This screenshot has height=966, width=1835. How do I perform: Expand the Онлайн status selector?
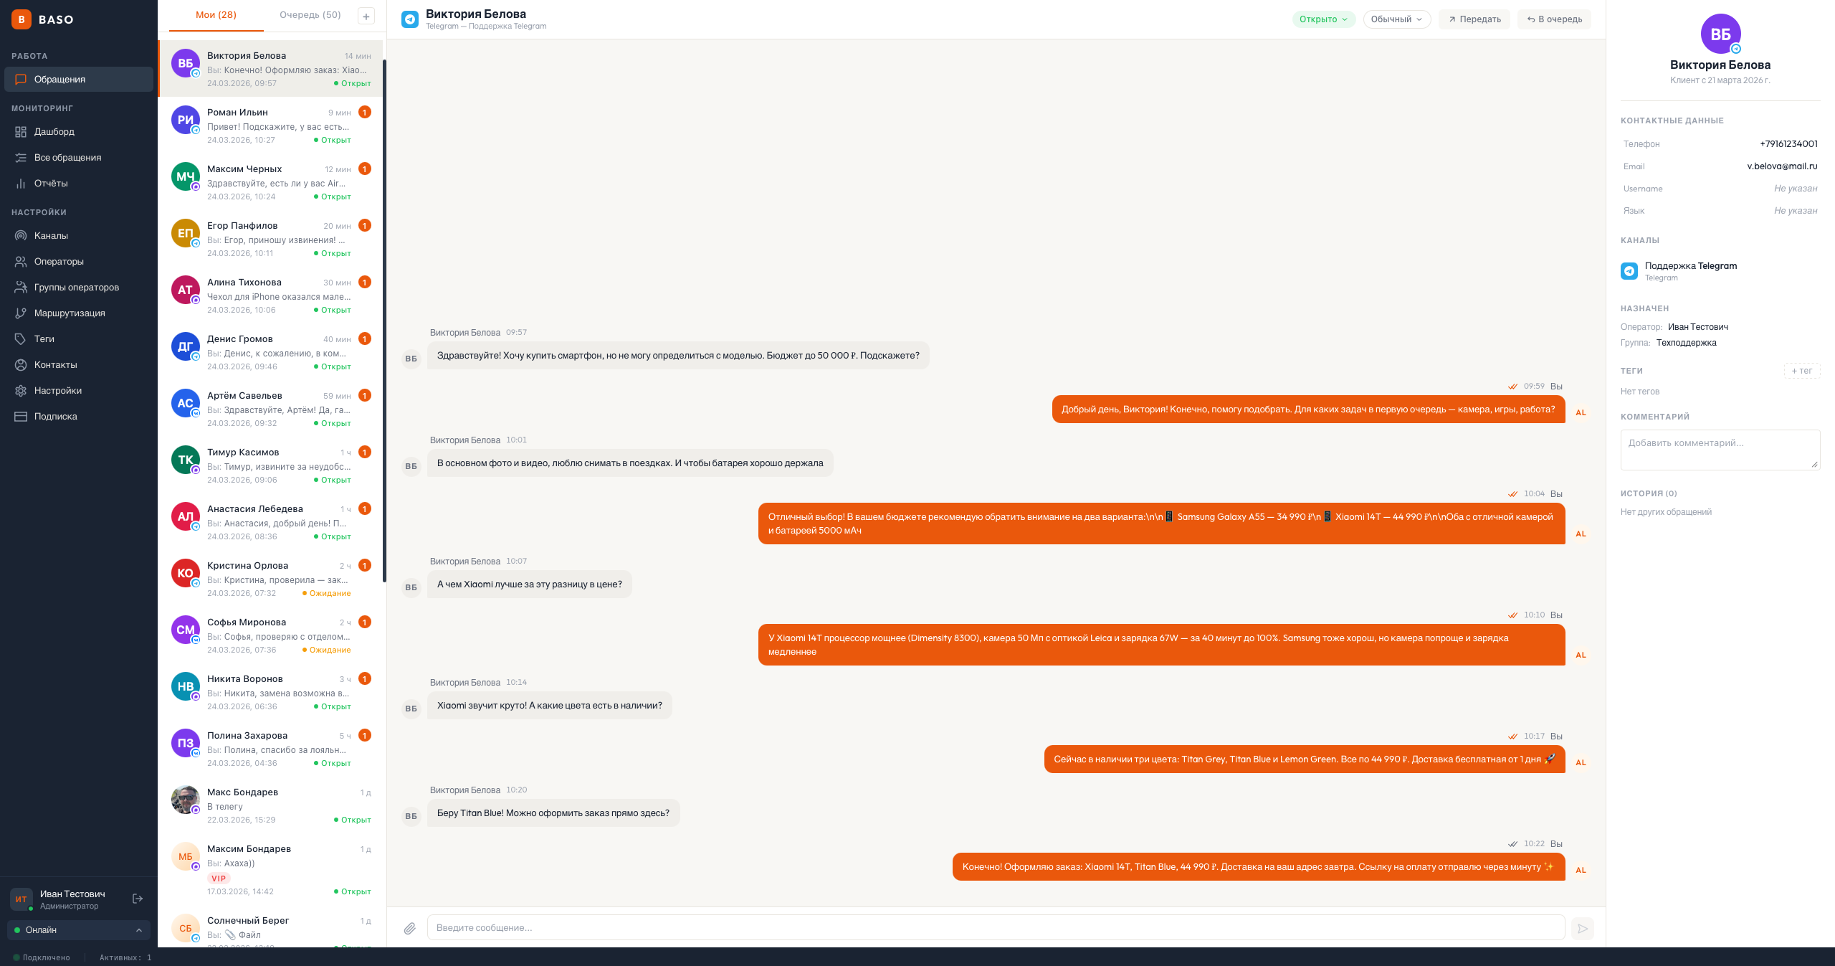coord(79,930)
